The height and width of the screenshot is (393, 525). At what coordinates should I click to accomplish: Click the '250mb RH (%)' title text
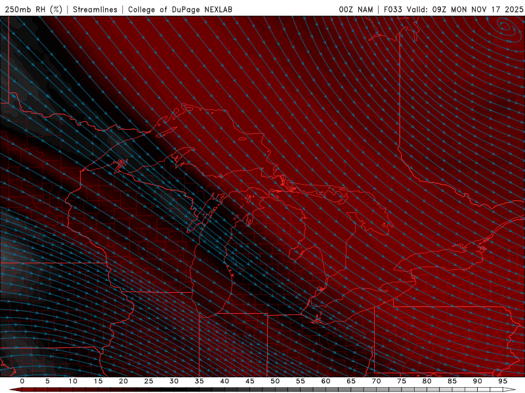click(x=34, y=9)
